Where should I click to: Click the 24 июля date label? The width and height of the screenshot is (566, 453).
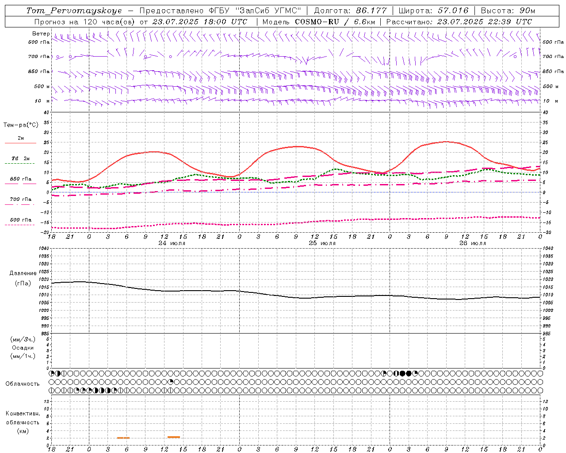[x=172, y=243]
